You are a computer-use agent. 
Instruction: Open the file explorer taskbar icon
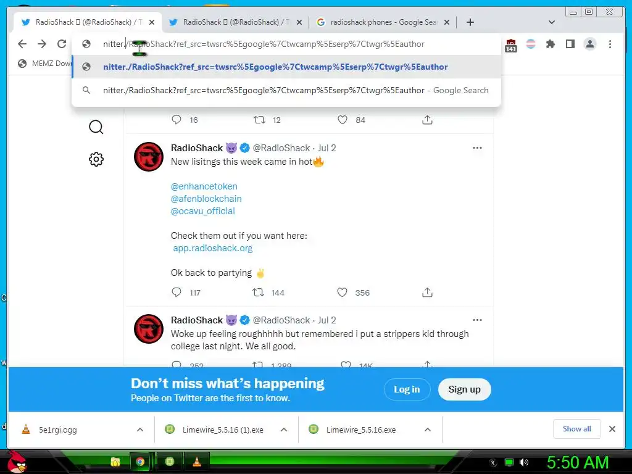click(115, 462)
